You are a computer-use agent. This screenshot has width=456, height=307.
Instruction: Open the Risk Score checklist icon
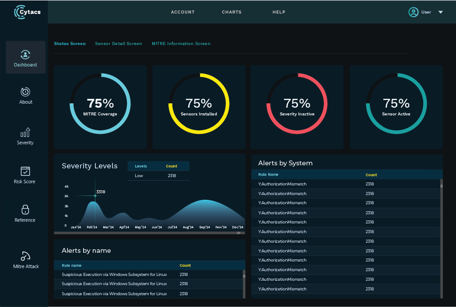[25, 171]
